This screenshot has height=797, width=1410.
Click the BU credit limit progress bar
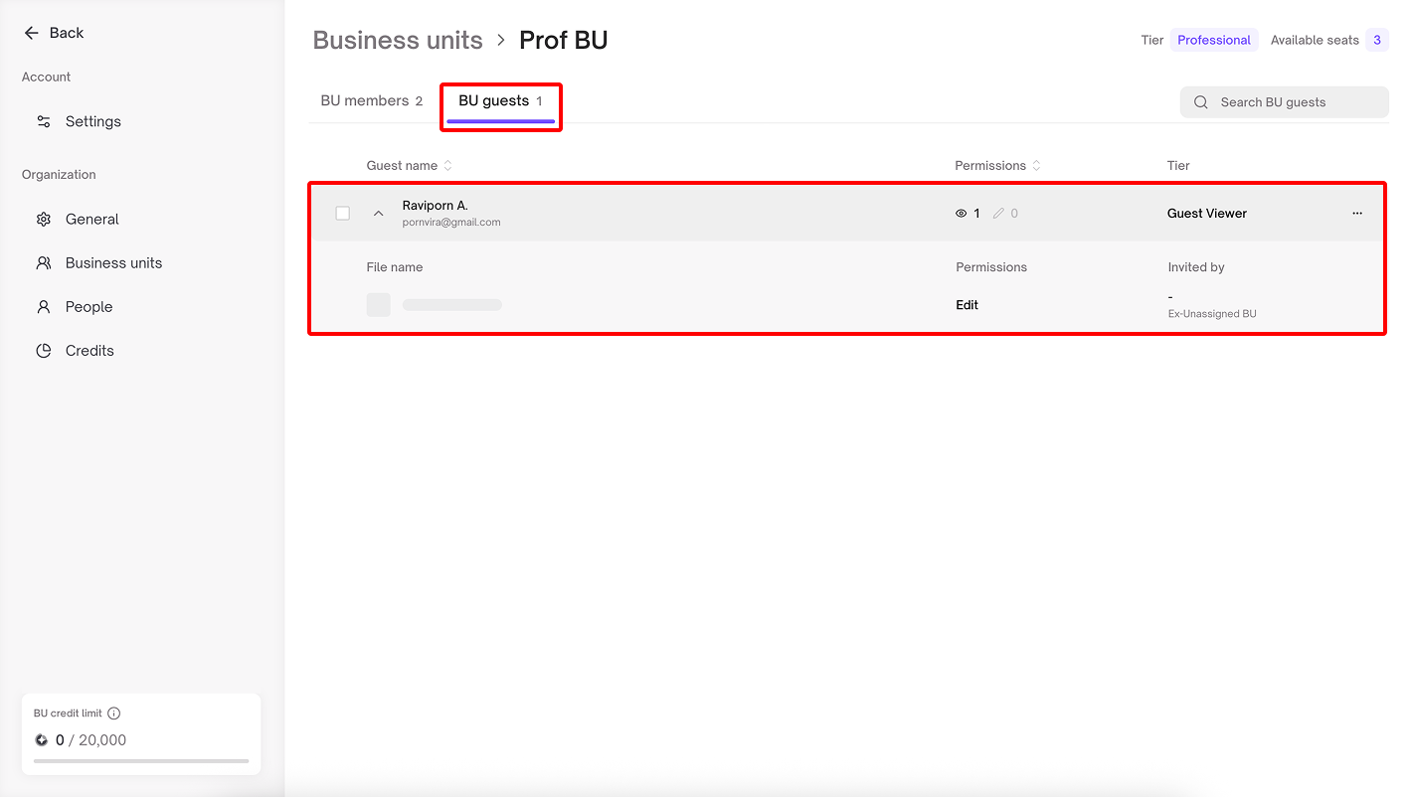point(141,761)
